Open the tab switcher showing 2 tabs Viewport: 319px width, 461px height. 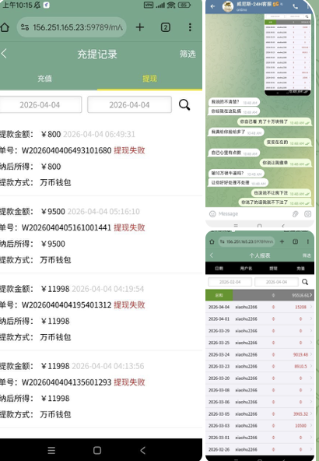pyautogui.click(x=166, y=27)
